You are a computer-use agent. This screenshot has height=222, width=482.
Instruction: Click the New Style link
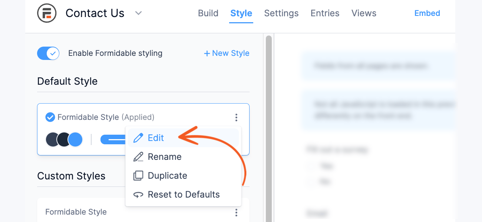click(227, 53)
